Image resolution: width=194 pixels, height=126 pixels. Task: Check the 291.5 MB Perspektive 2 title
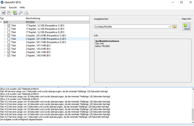tap(9, 39)
